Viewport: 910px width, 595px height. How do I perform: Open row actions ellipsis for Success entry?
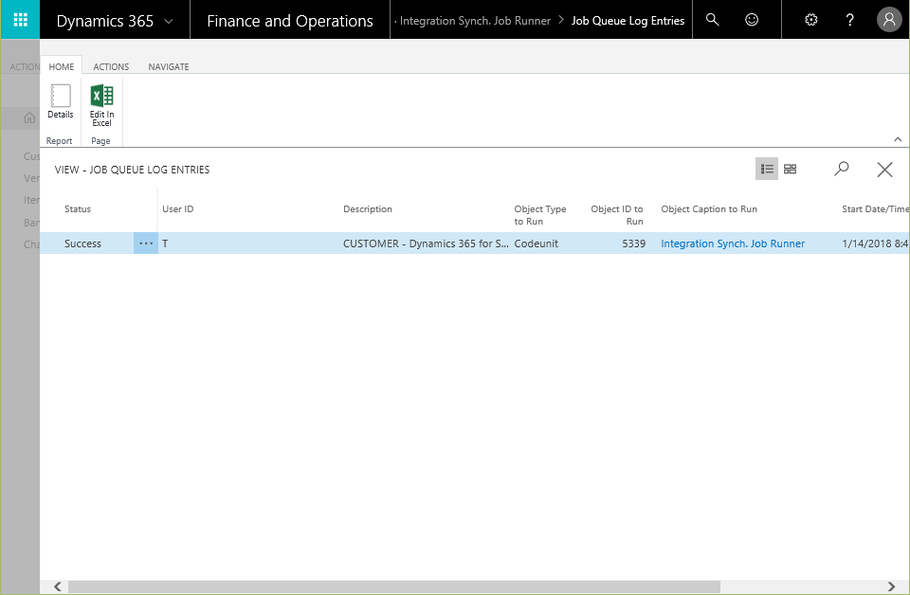(146, 243)
